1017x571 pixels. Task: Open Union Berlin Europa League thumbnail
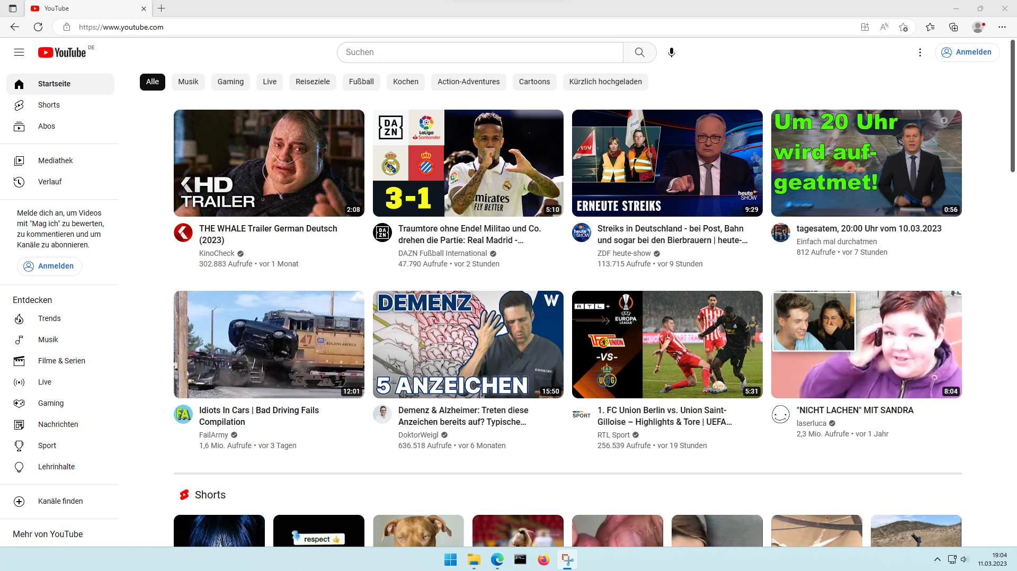667,344
